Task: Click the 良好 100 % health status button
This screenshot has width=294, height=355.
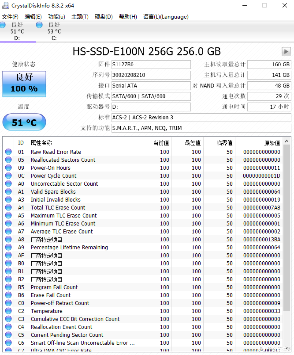Action: (x=24, y=84)
